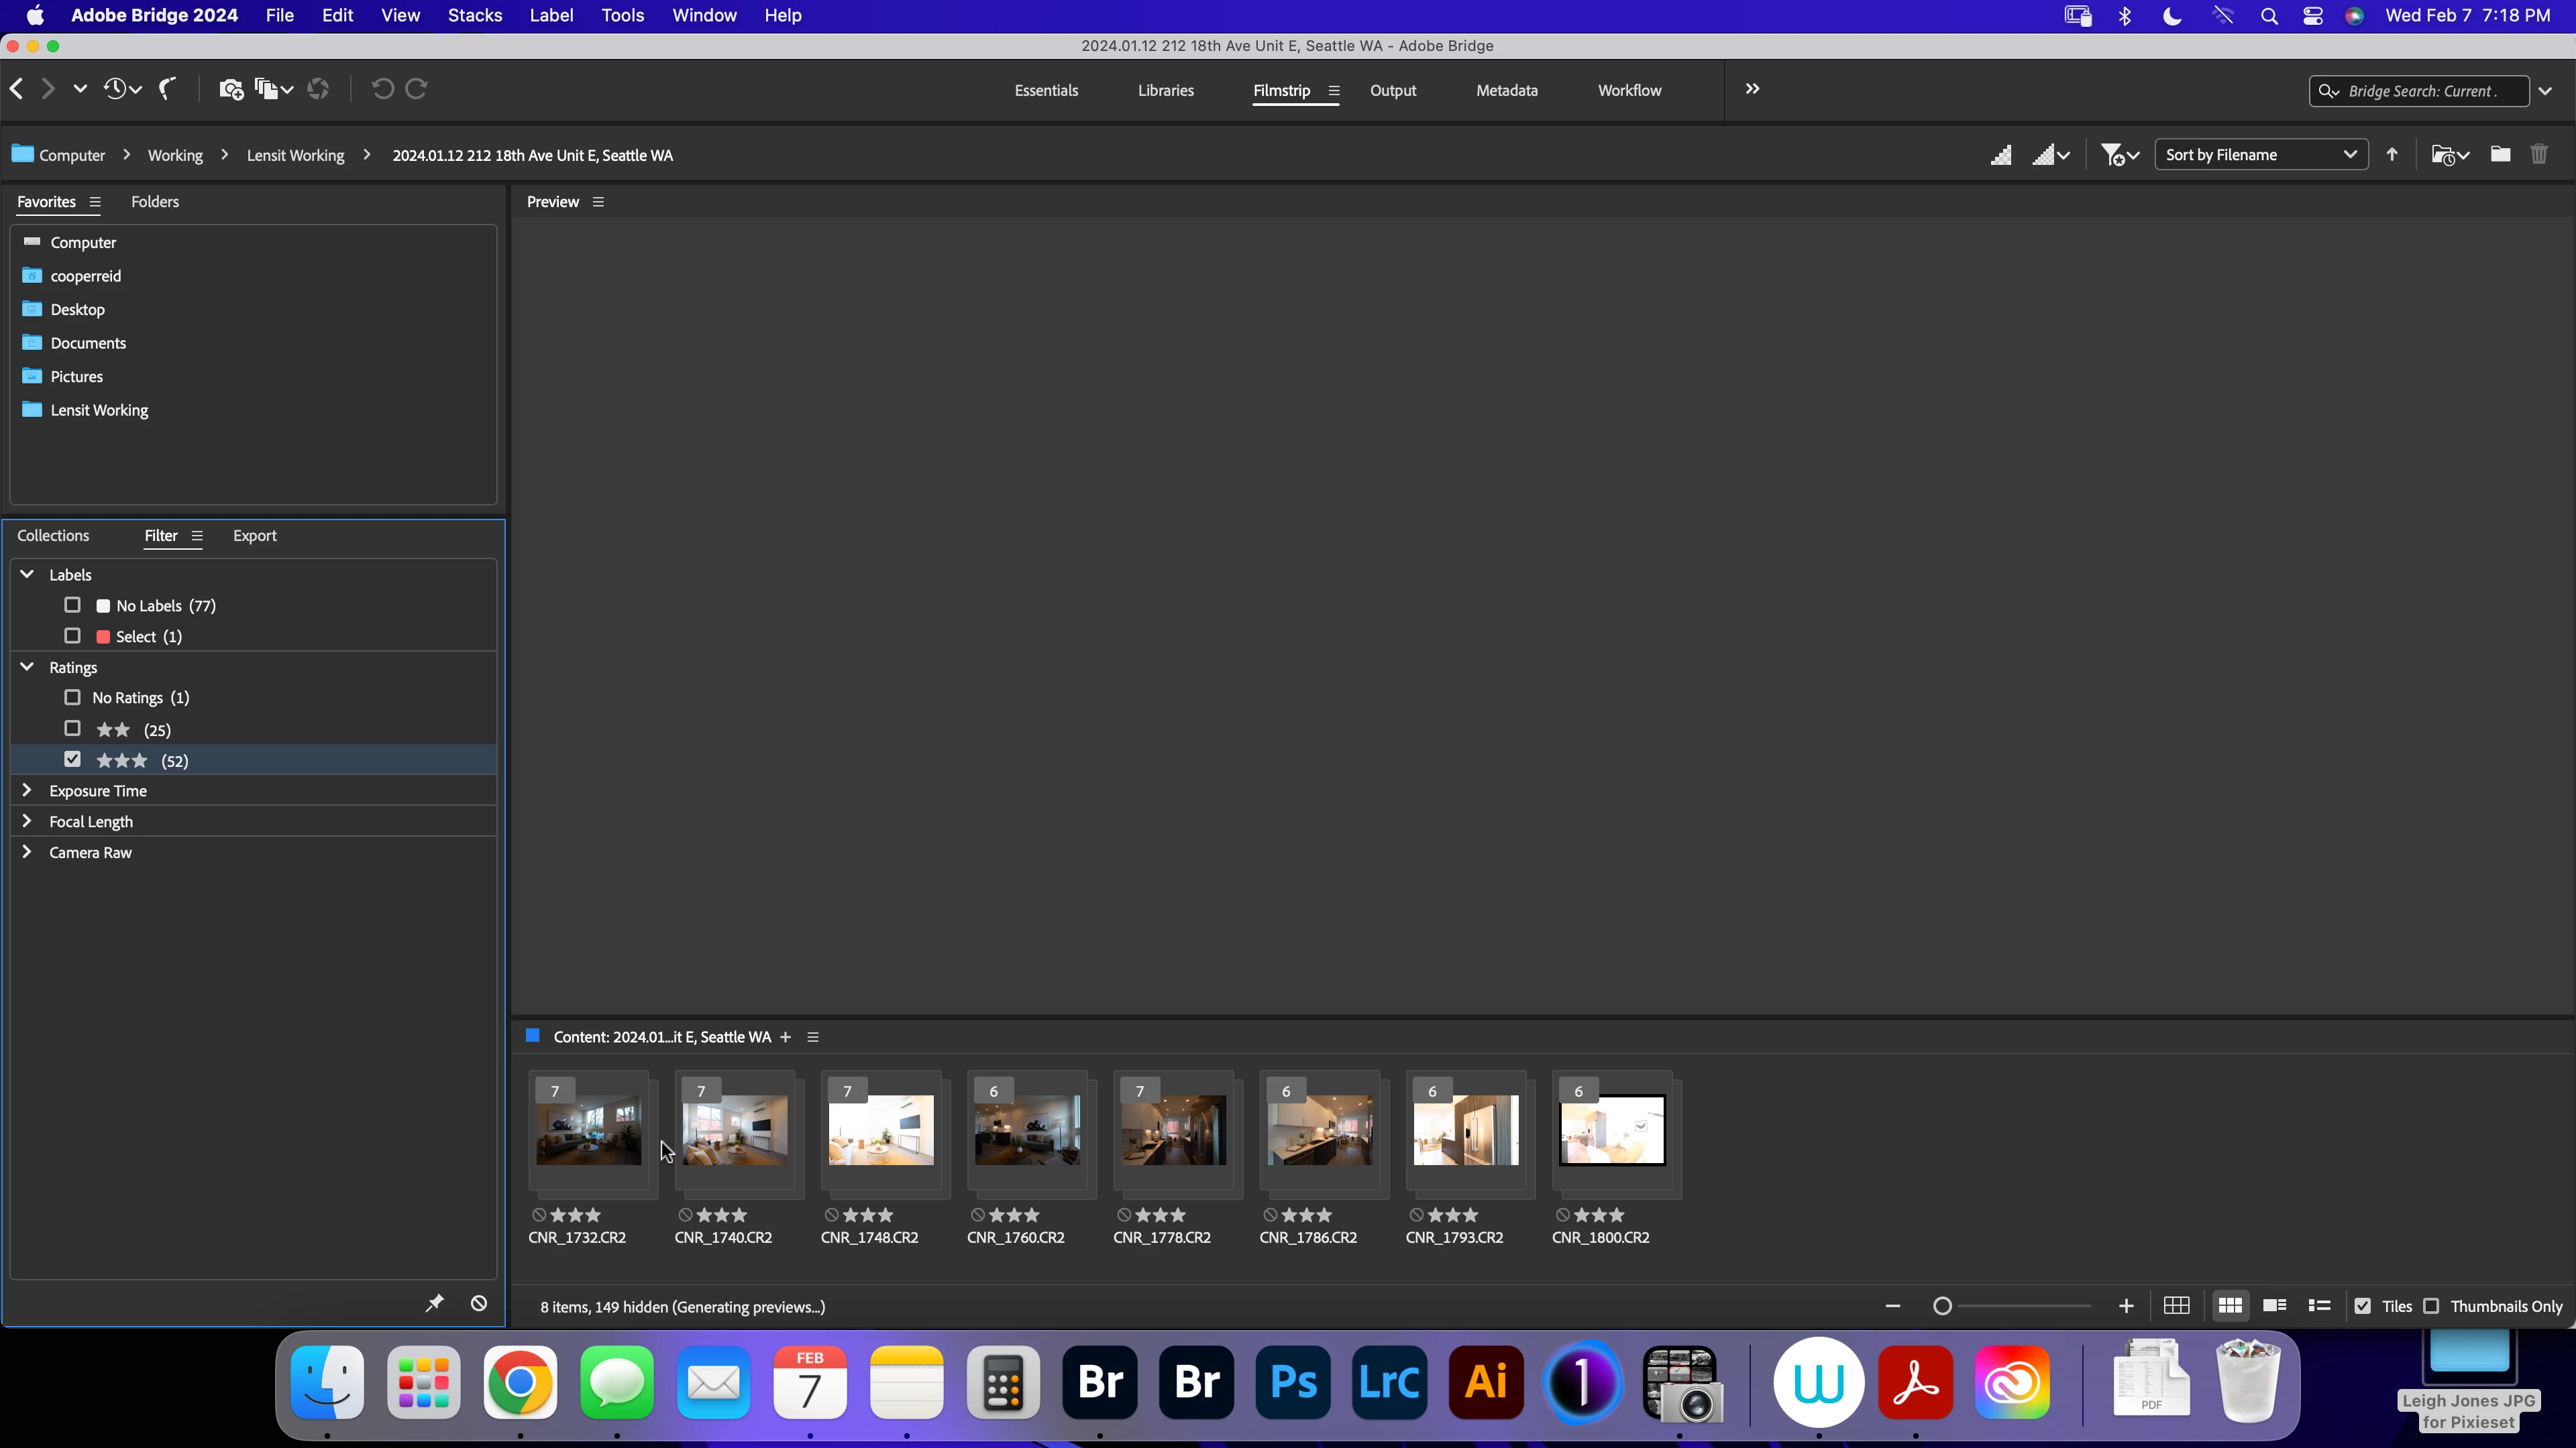
Task: Collapse the Labels filter section
Action: [x=27, y=575]
